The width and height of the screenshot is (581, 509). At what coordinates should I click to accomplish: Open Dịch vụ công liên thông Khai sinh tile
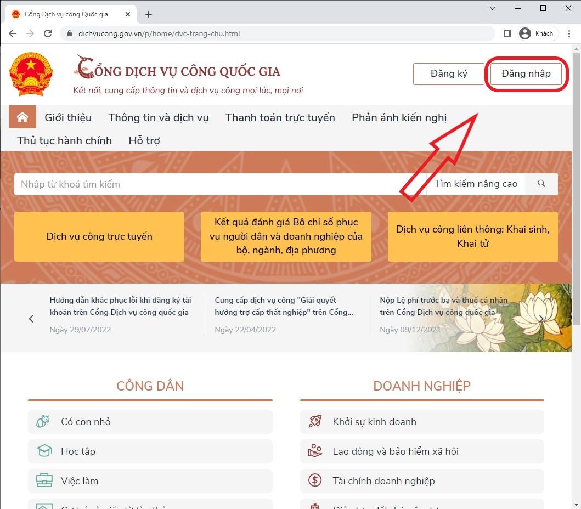click(x=473, y=236)
